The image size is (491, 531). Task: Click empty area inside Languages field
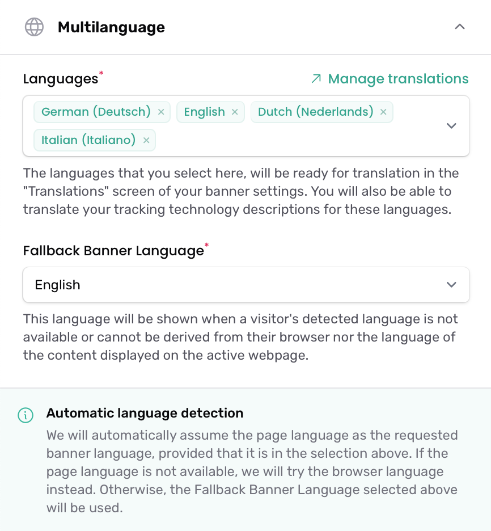point(298,140)
